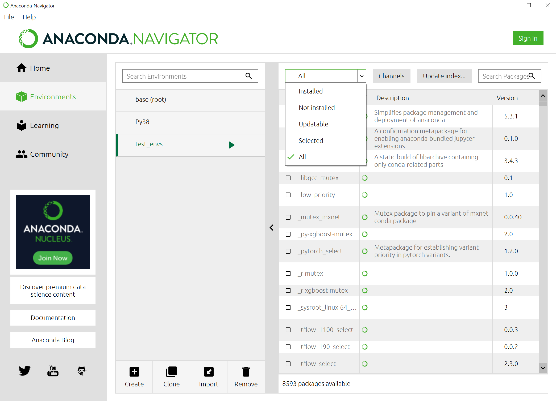Open the YouTube icon link
The width and height of the screenshot is (556, 401).
[x=53, y=370]
